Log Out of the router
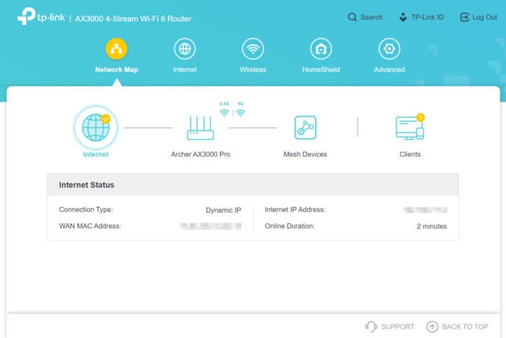Image resolution: width=506 pixels, height=338 pixels. tap(478, 17)
